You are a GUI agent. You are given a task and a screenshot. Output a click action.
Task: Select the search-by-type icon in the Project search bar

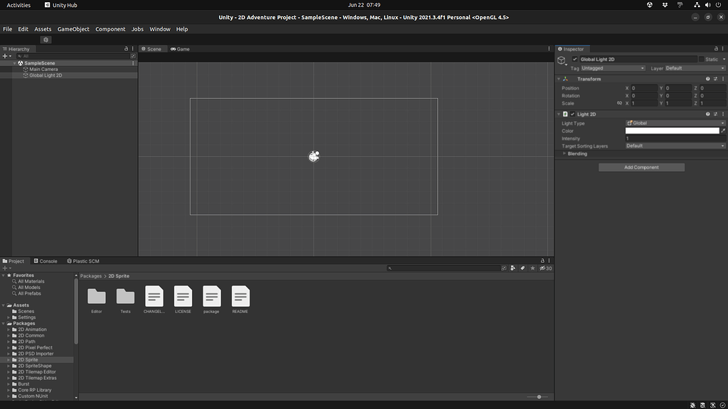513,268
